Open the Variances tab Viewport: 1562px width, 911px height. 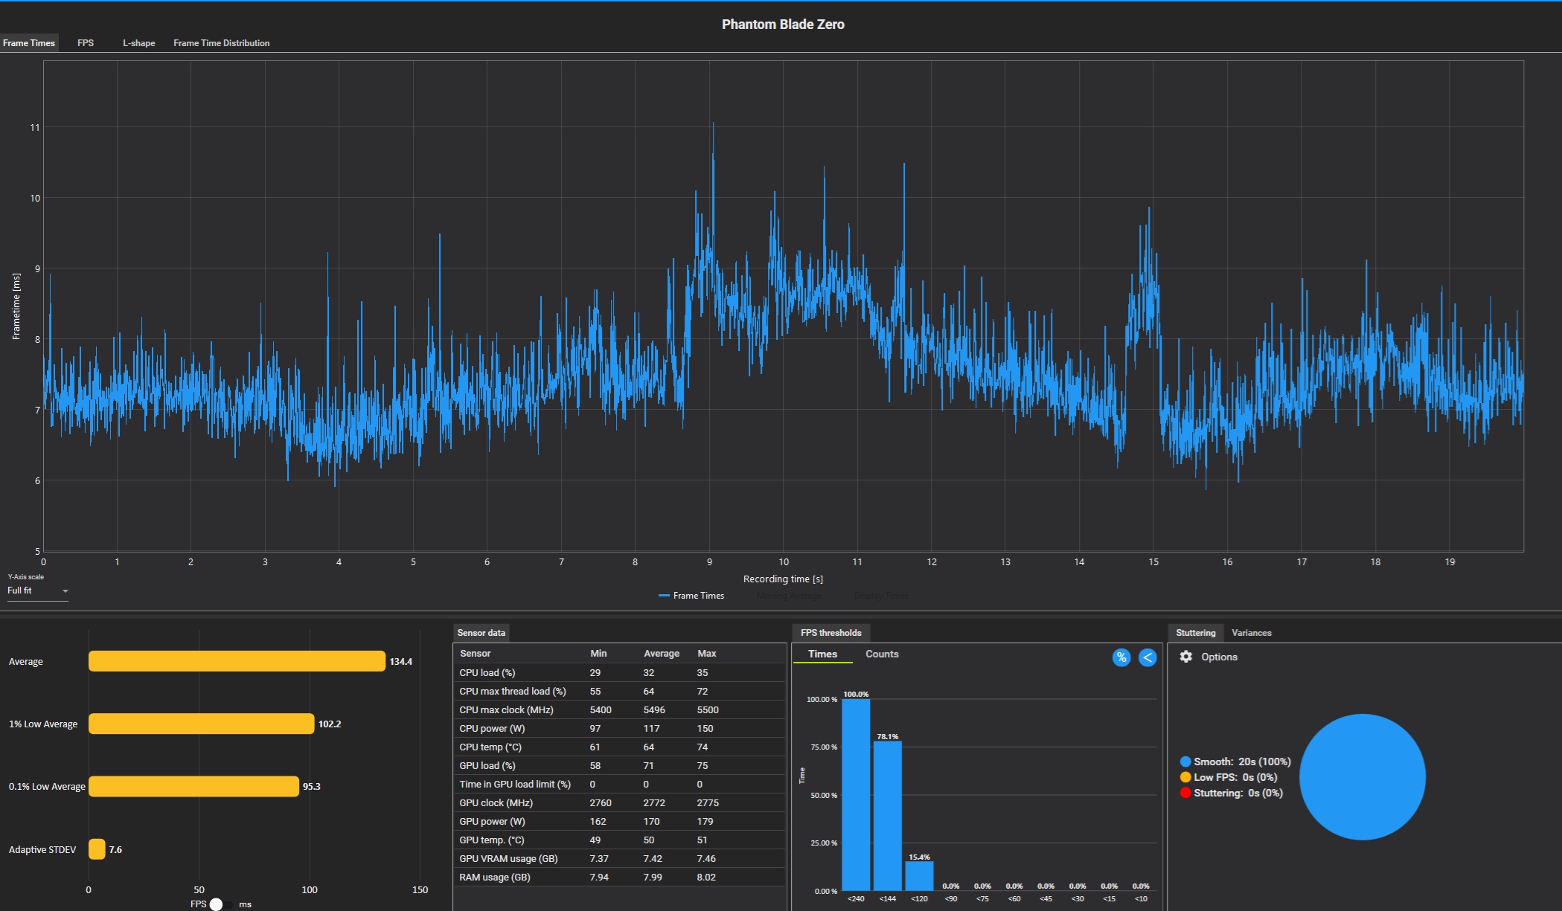coord(1252,633)
